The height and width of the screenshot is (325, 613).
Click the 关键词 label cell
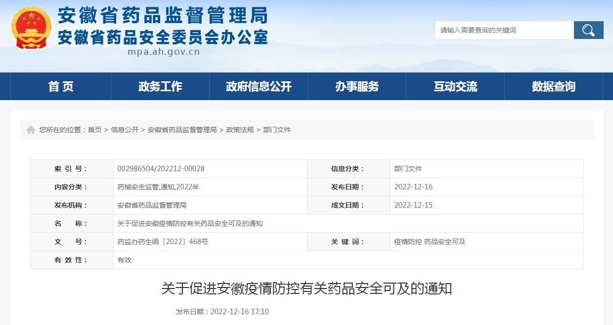(x=349, y=242)
